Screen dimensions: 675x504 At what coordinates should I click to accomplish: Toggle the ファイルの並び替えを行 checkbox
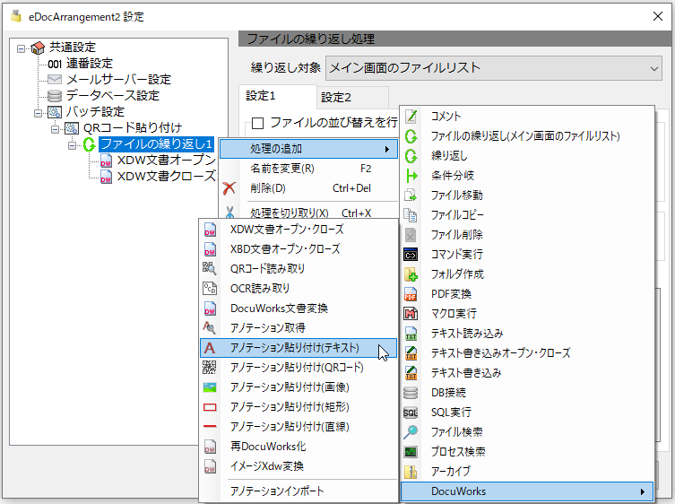[x=257, y=123]
